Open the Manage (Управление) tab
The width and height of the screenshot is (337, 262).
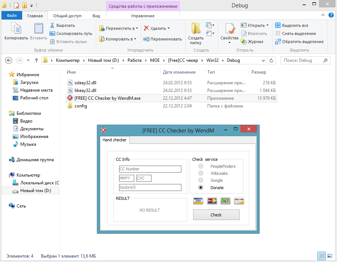pyautogui.click(x=143, y=16)
